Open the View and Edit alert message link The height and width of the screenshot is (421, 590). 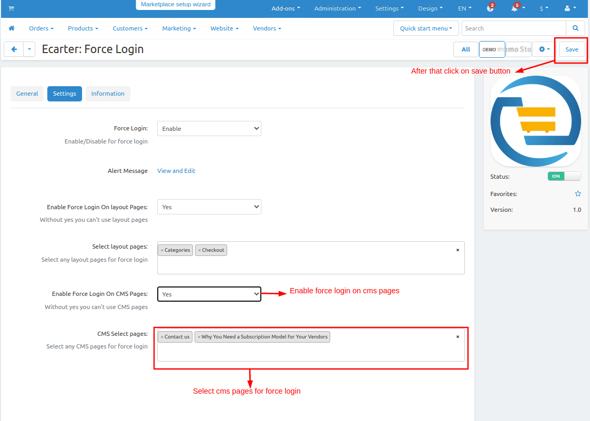[x=176, y=171]
